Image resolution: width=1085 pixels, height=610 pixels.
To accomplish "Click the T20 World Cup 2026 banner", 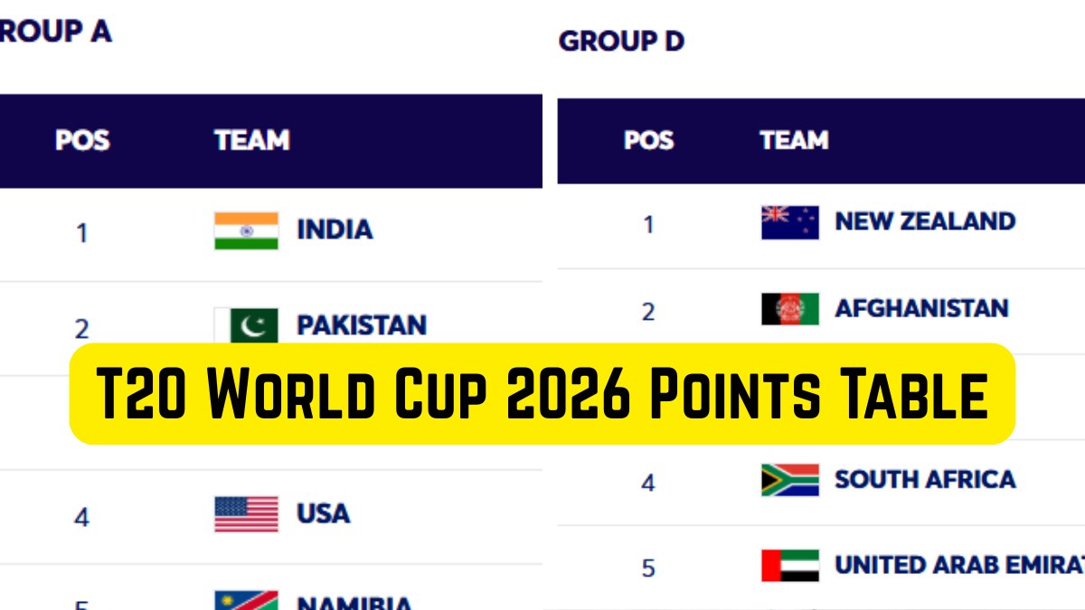I will [542, 394].
